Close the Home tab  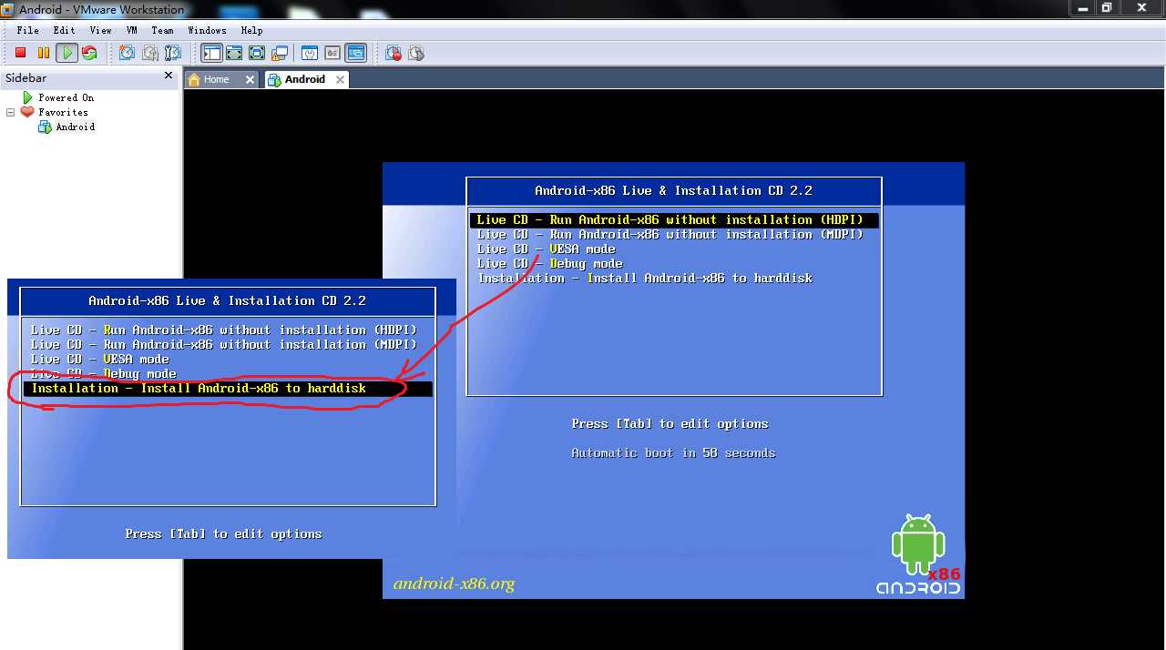tap(250, 79)
